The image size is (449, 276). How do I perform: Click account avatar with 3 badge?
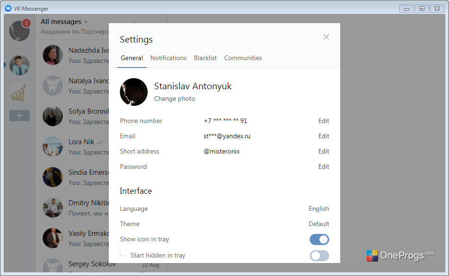[19, 31]
